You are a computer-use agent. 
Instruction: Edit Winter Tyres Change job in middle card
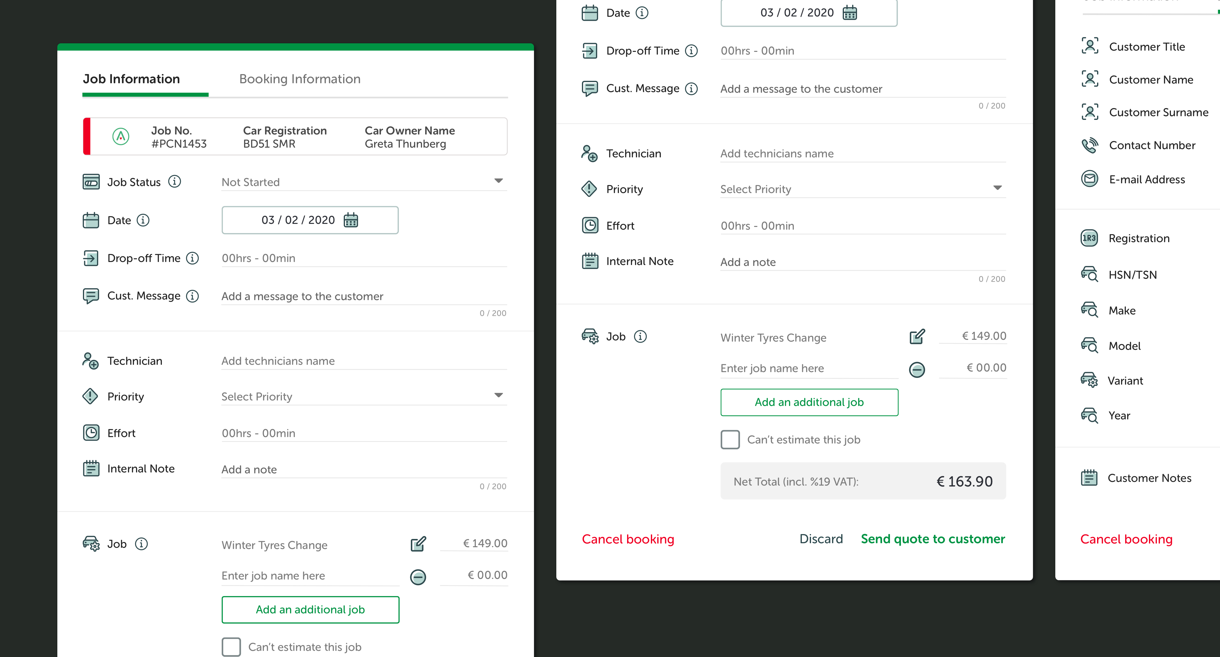(x=917, y=336)
